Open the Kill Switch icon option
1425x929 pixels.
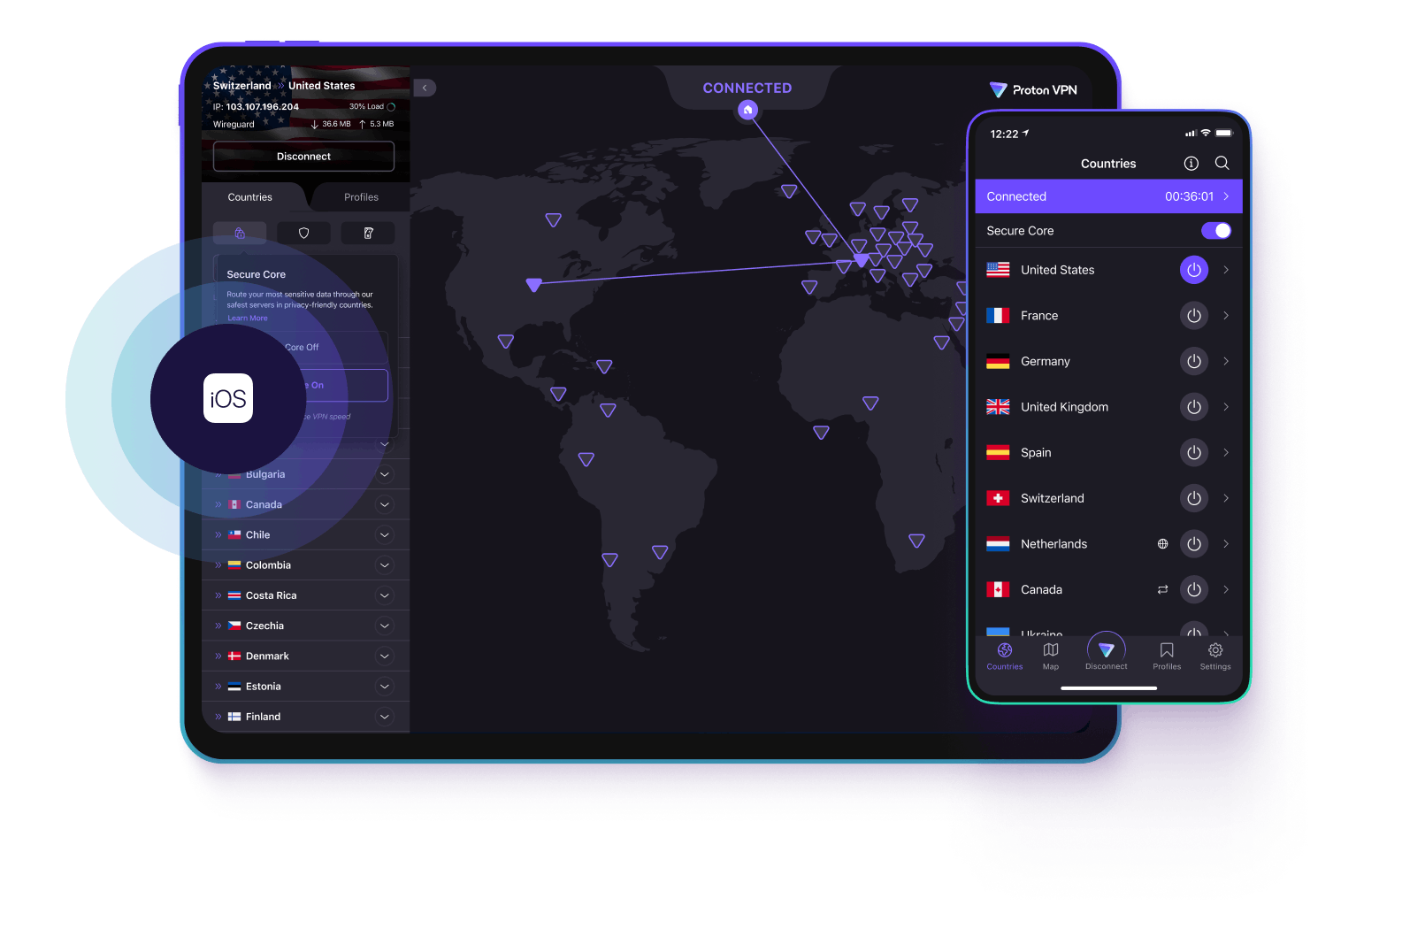pyautogui.click(x=368, y=234)
